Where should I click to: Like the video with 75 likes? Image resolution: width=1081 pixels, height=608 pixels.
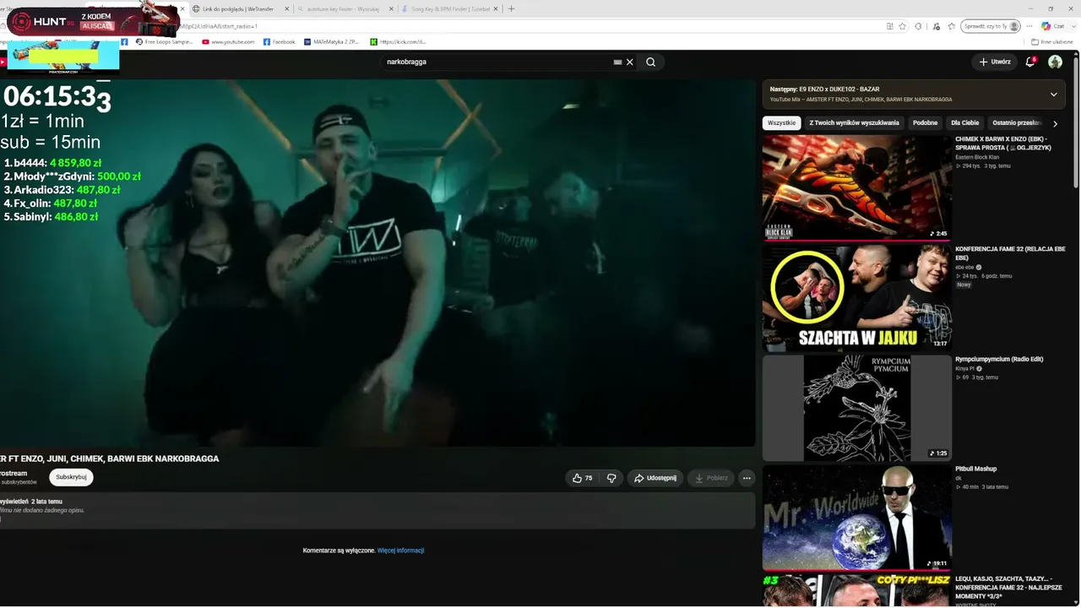(x=583, y=478)
